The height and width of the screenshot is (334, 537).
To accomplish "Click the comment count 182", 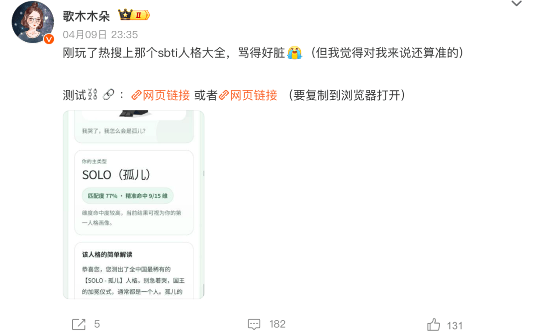I will tap(277, 324).
